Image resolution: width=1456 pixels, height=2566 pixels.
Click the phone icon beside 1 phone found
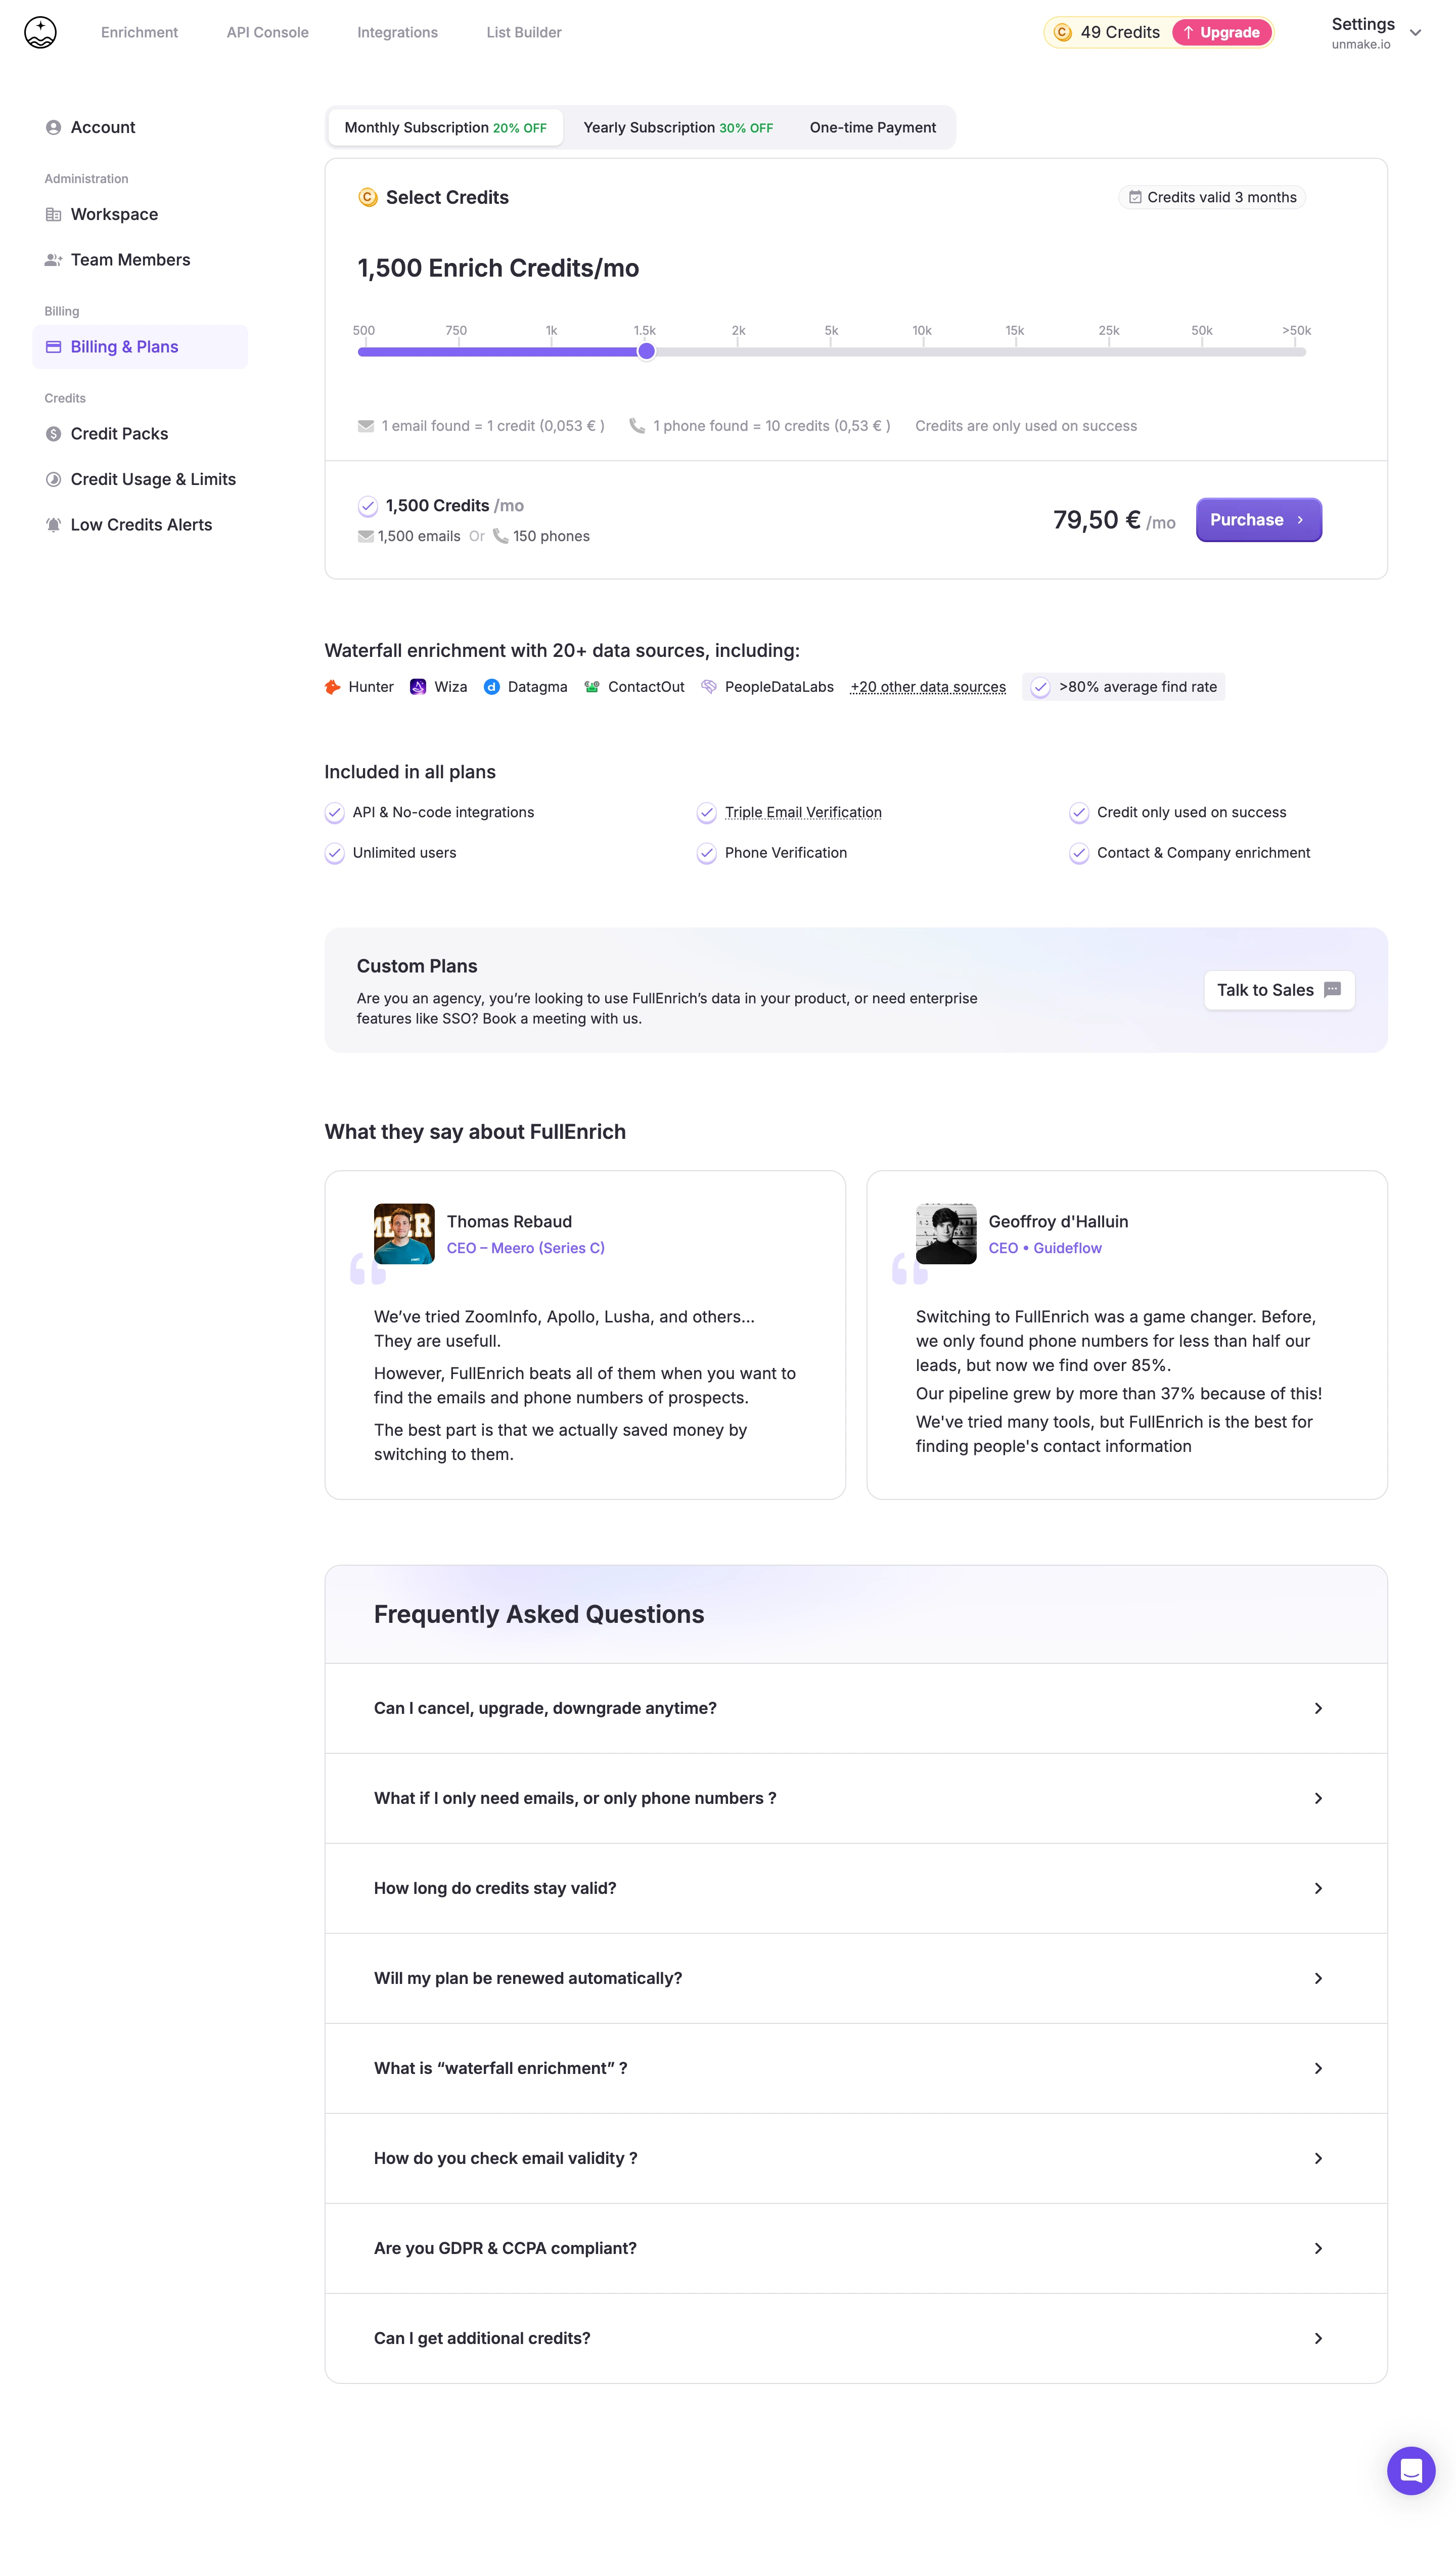point(637,426)
